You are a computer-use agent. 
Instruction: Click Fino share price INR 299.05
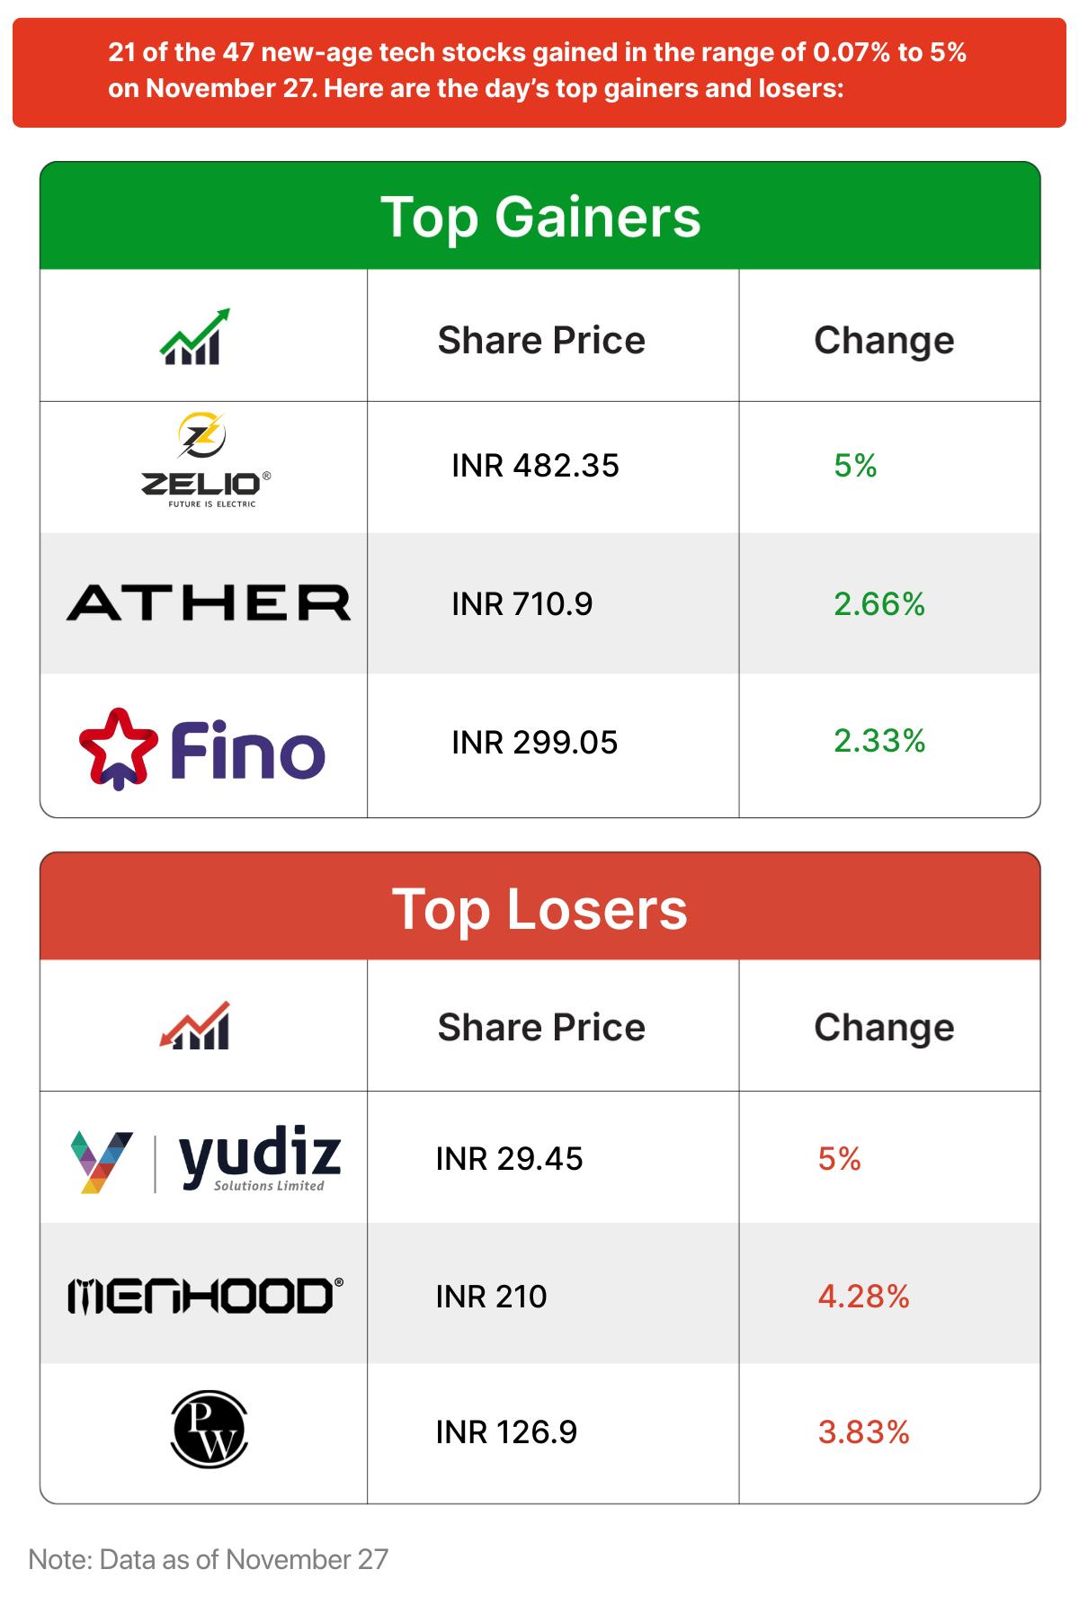(x=534, y=743)
